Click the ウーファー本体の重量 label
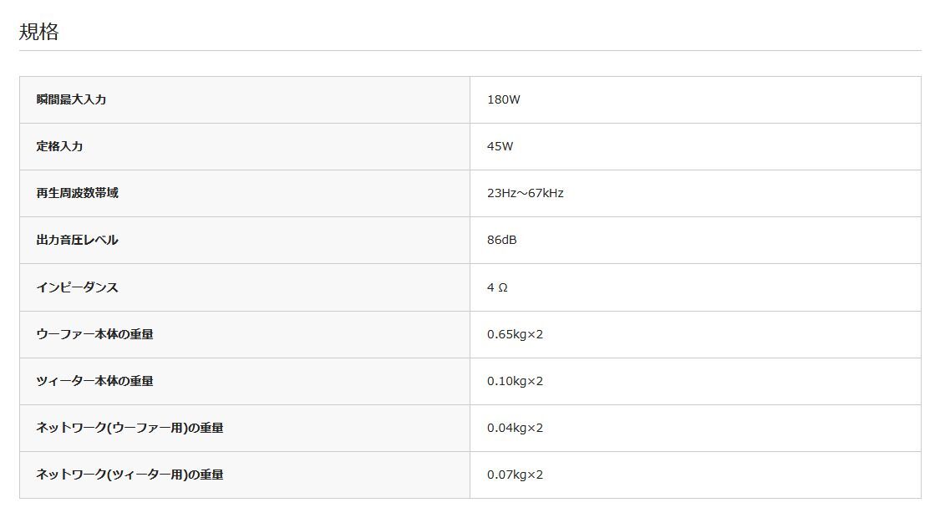Screen dimensions: 945x528 pos(94,334)
